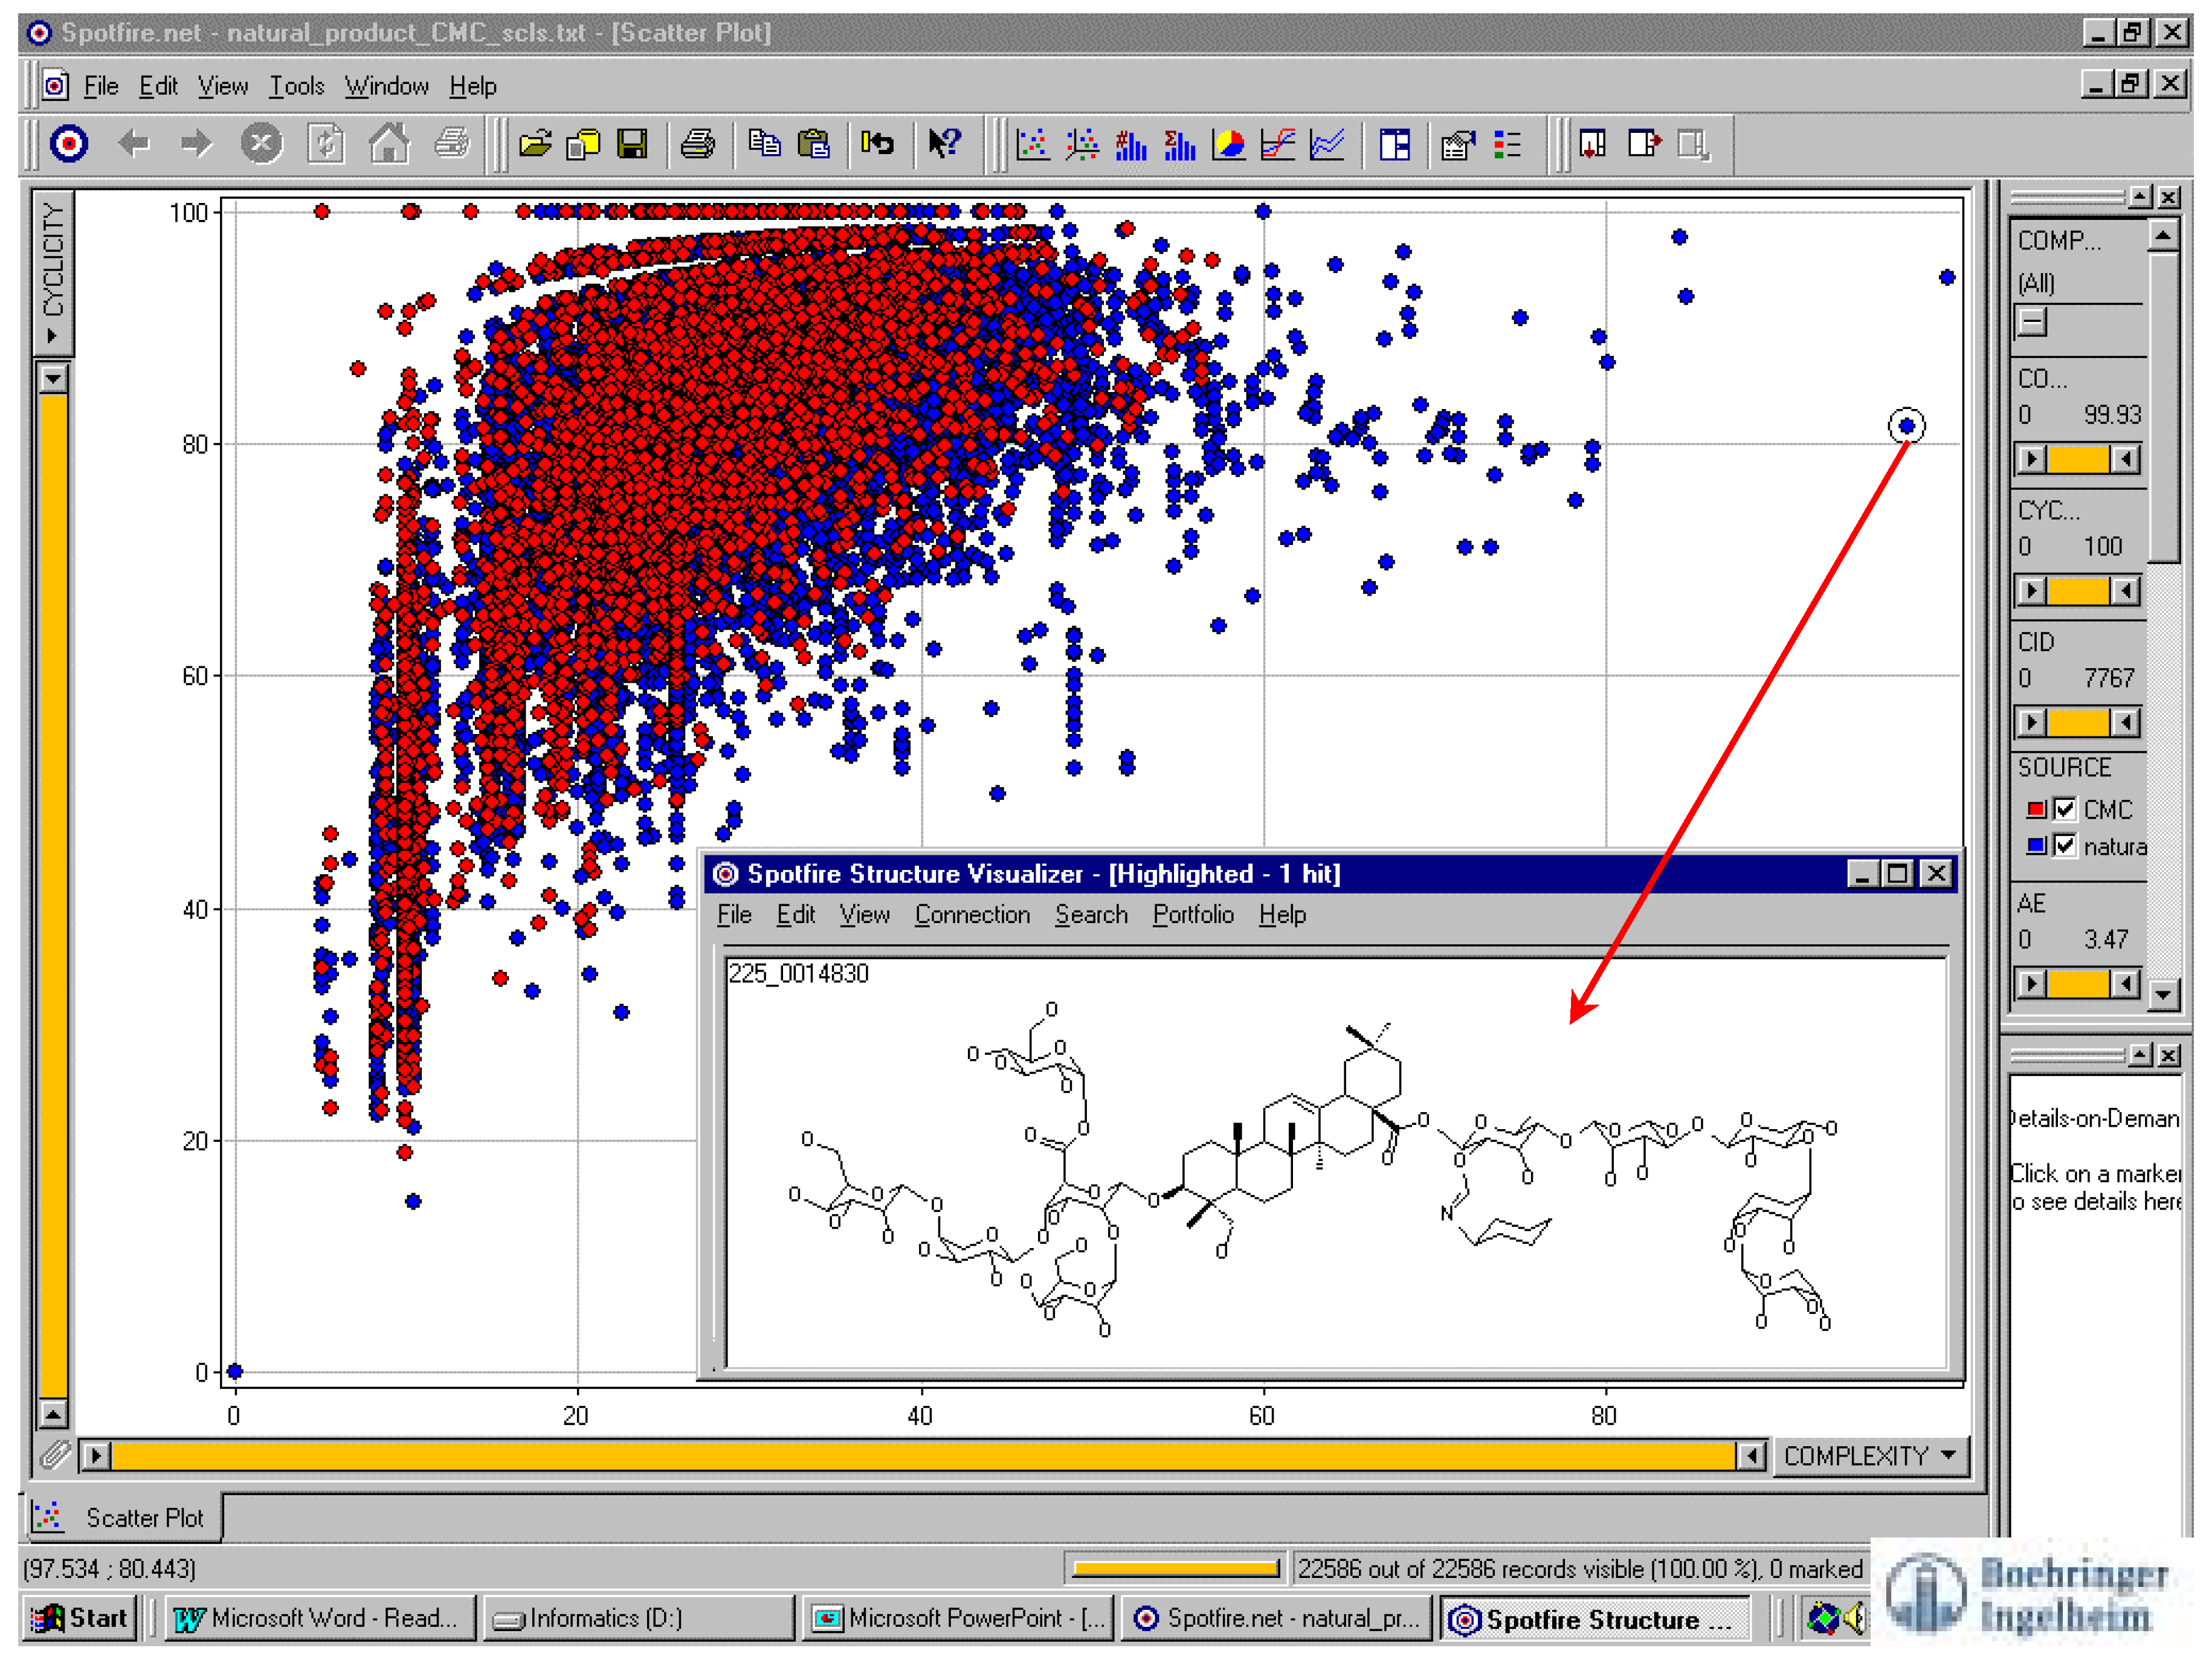This screenshot has width=2212, height=1671.
Task: Click the (All) minus box under COMP
Action: 2031,322
